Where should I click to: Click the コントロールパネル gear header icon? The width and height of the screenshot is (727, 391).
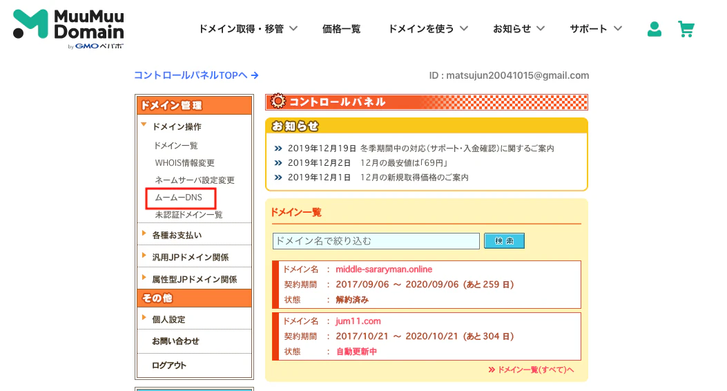click(278, 102)
